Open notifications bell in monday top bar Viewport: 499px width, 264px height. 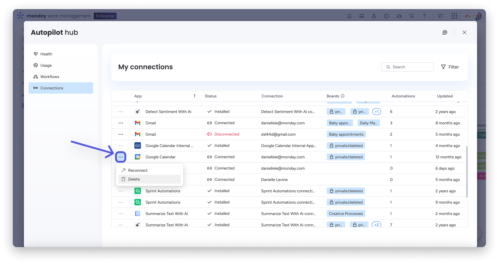(349, 16)
